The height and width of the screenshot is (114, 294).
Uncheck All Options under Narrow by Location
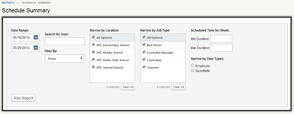pyautogui.click(x=93, y=37)
